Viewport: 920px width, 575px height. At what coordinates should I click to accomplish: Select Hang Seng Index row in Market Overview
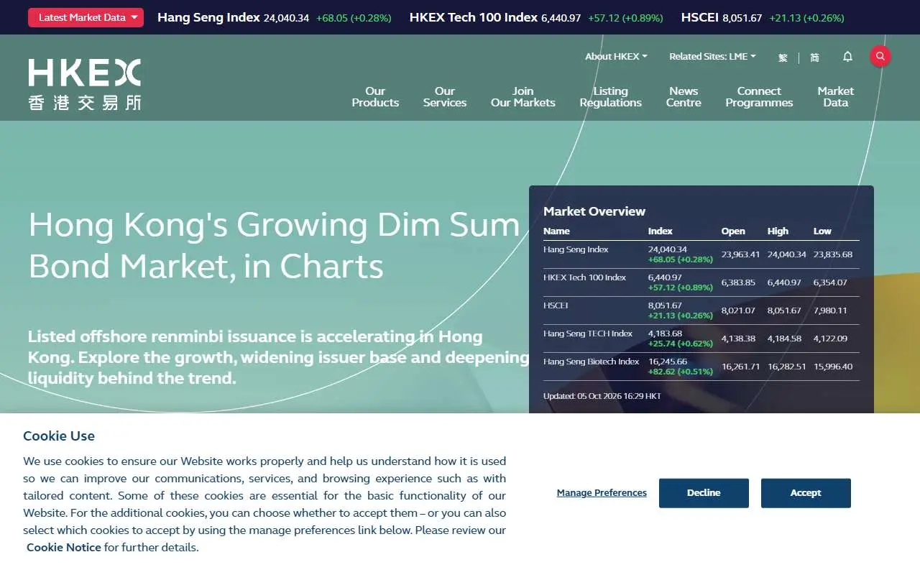coord(701,254)
